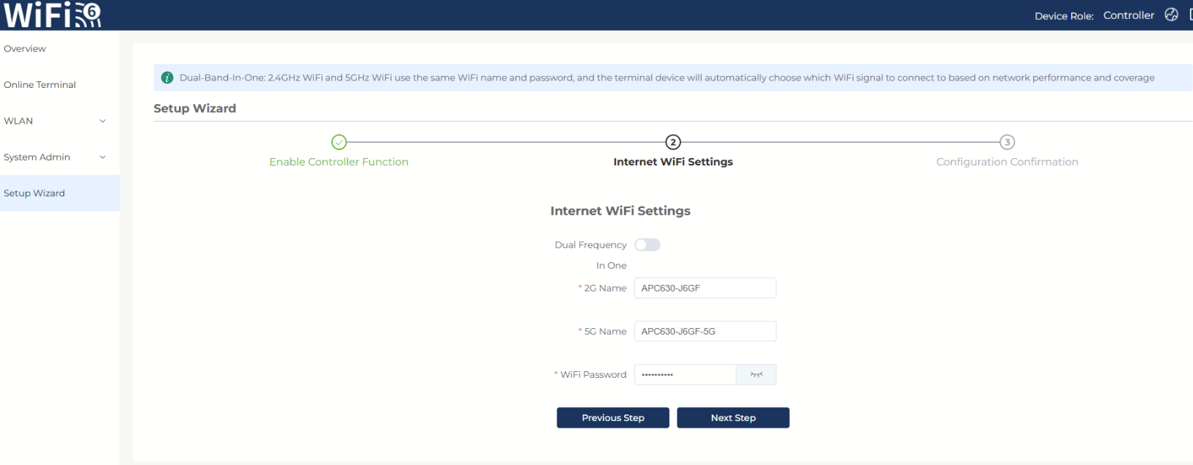Click the info icon in banner
The width and height of the screenshot is (1193, 465).
[x=167, y=78]
